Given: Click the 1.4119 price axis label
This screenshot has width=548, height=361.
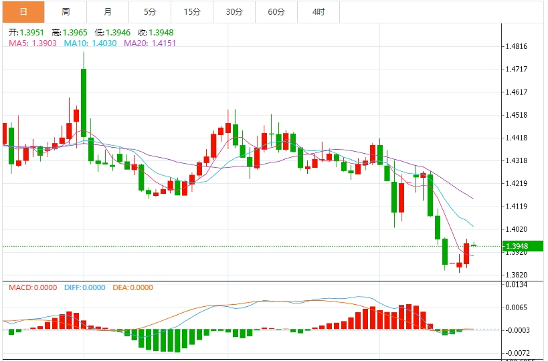Looking at the screenshot, I should [517, 207].
